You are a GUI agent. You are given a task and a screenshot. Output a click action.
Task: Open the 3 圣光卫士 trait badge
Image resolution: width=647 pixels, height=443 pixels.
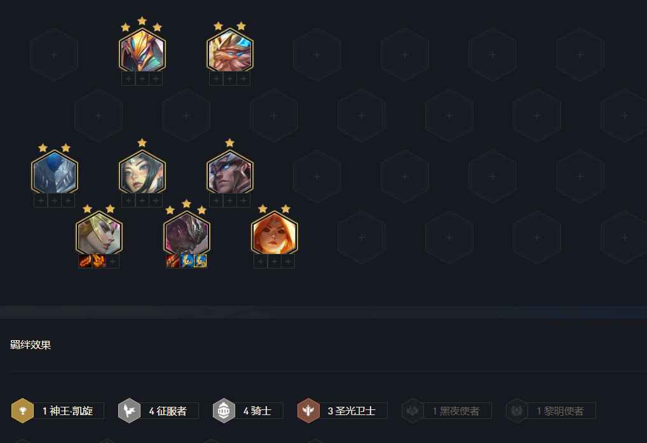[342, 411]
